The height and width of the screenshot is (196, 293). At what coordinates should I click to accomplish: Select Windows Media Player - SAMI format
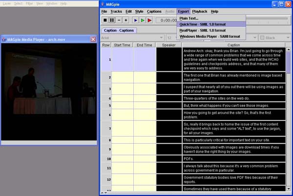(211, 37)
